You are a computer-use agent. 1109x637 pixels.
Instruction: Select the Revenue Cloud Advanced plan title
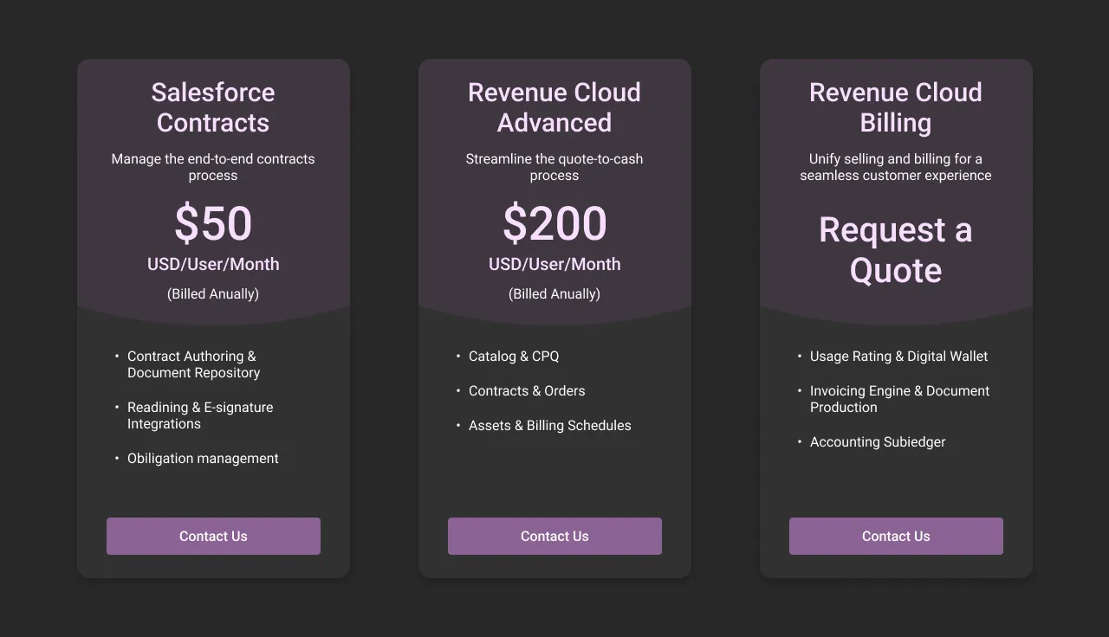(x=554, y=107)
